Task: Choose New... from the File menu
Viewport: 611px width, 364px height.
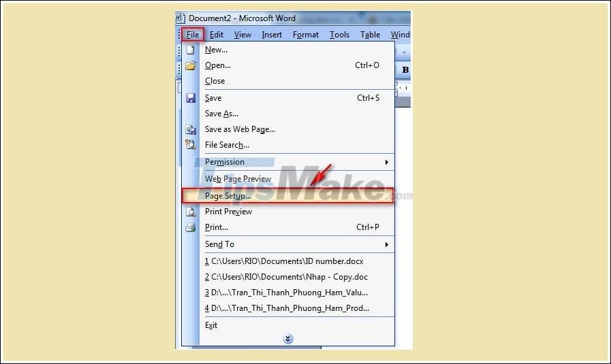Action: click(x=288, y=50)
